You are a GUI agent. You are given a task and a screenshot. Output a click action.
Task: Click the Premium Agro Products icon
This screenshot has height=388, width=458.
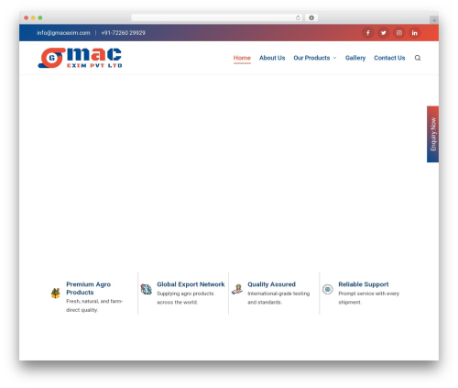coord(56,294)
